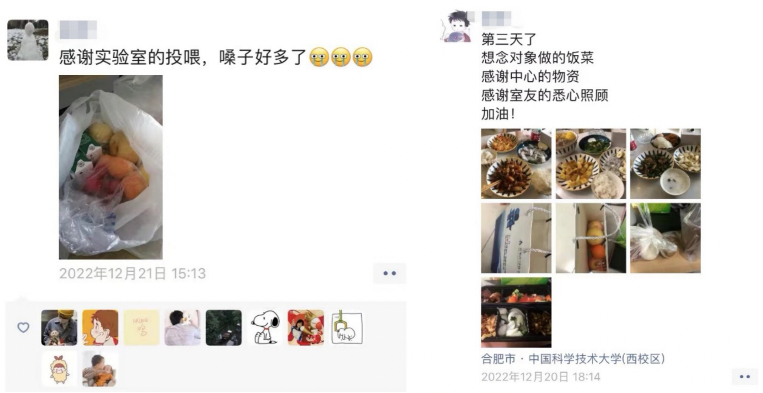Open the claw machine sketch avatar
Screen dimensions: 763x393
(347, 327)
